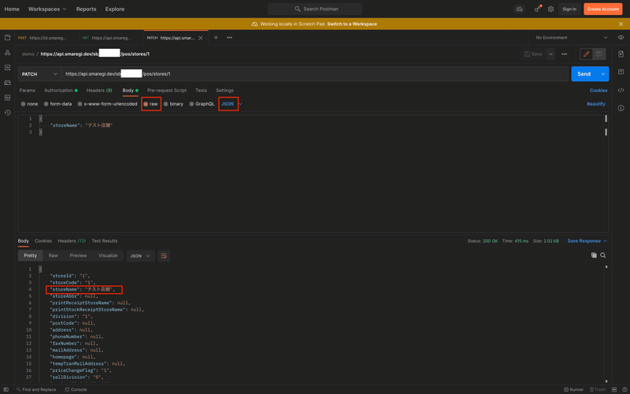Open the Authorization tab

61,91
